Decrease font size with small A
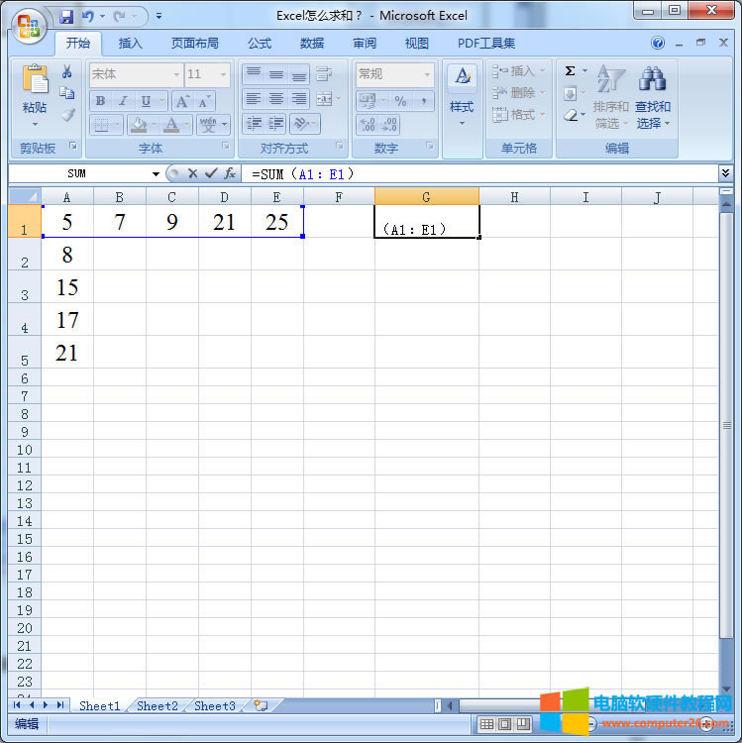This screenshot has height=743, width=742. click(x=204, y=101)
